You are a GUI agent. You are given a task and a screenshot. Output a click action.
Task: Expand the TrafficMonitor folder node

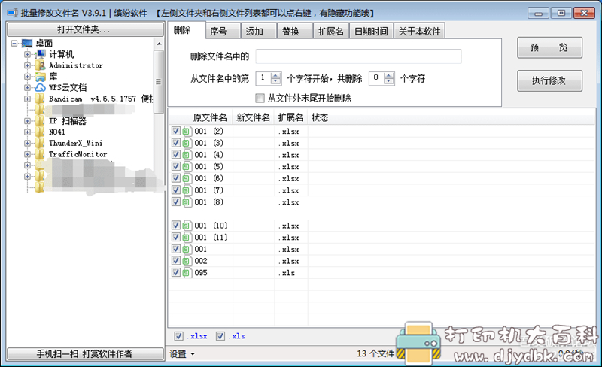coord(27,154)
